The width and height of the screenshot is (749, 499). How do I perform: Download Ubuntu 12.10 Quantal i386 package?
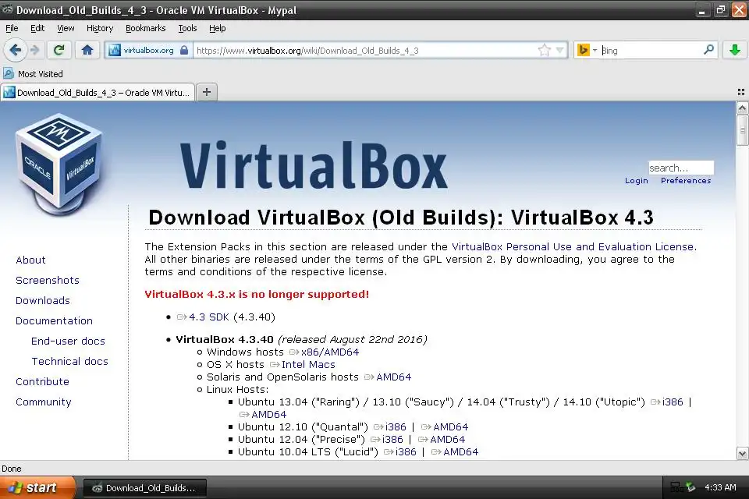click(x=390, y=427)
